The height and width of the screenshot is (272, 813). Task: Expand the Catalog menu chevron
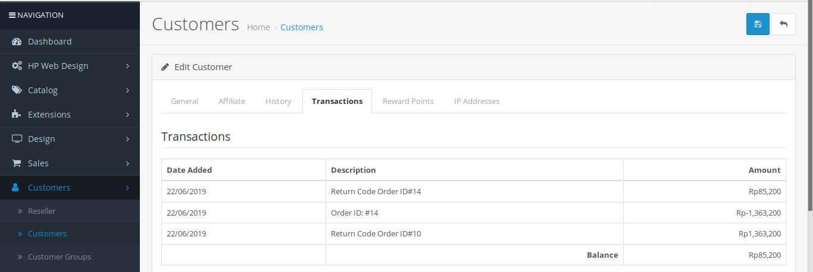[x=127, y=90]
